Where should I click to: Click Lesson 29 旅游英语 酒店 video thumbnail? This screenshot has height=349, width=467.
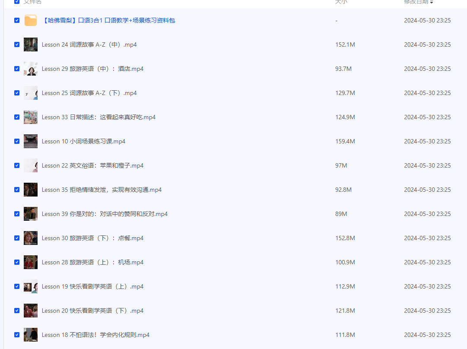coord(31,69)
